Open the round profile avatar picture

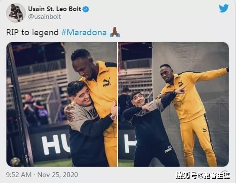[x=16, y=13]
